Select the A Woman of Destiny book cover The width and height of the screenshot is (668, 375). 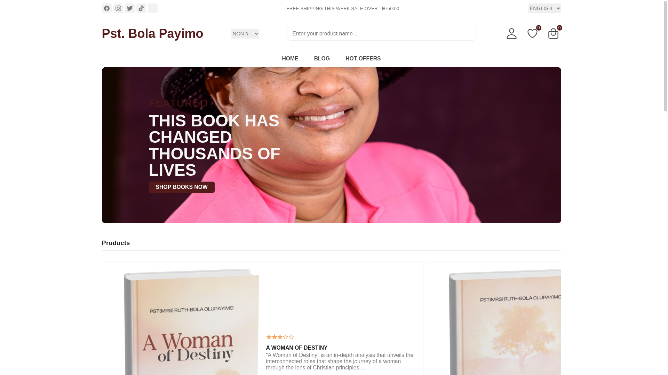191,321
